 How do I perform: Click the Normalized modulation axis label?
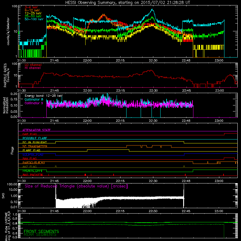pyautogui.click(x=6, y=105)
